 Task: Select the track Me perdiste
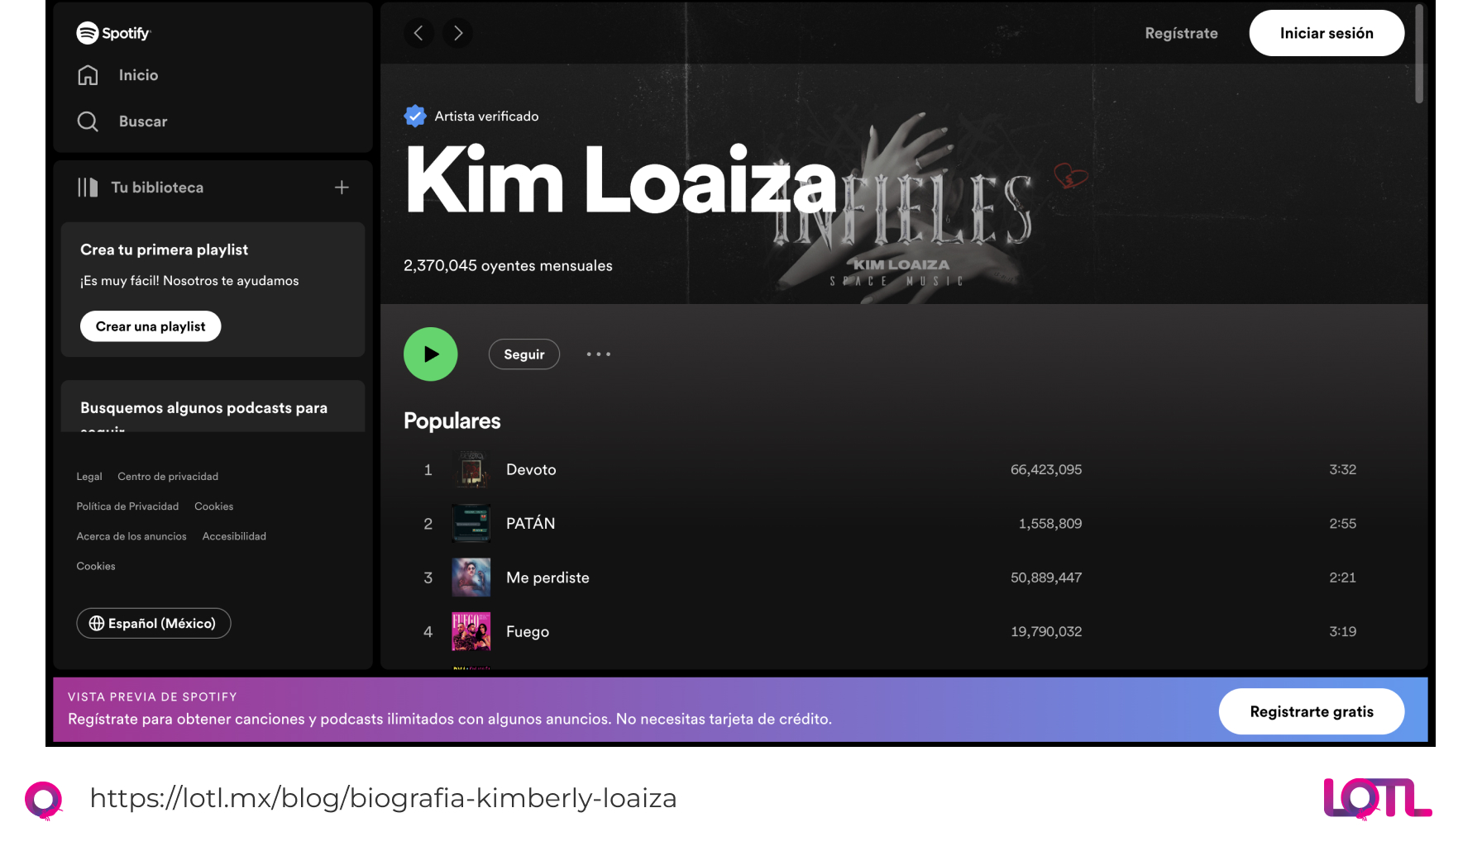[547, 577]
